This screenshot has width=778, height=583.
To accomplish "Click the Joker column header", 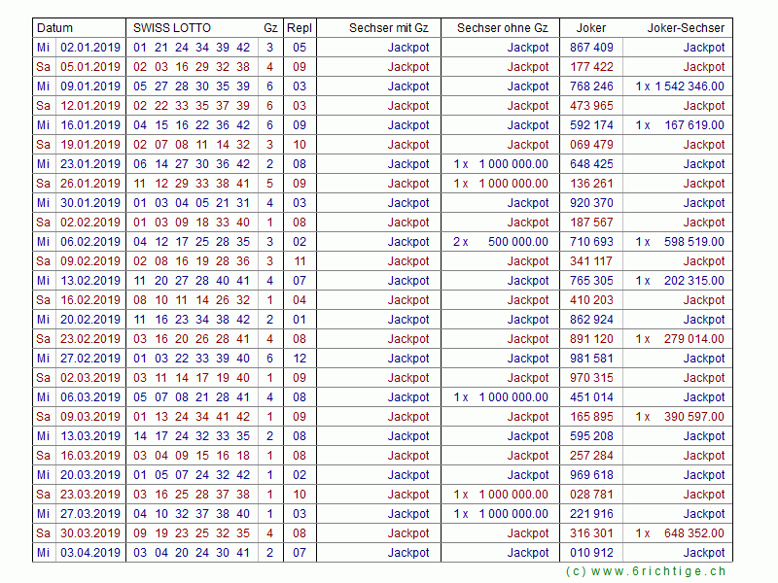I will pyautogui.click(x=591, y=28).
